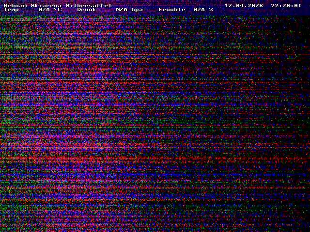Click the temperature "N/A" reading
The width and height of the screenshot is (310, 232).
[44, 10]
